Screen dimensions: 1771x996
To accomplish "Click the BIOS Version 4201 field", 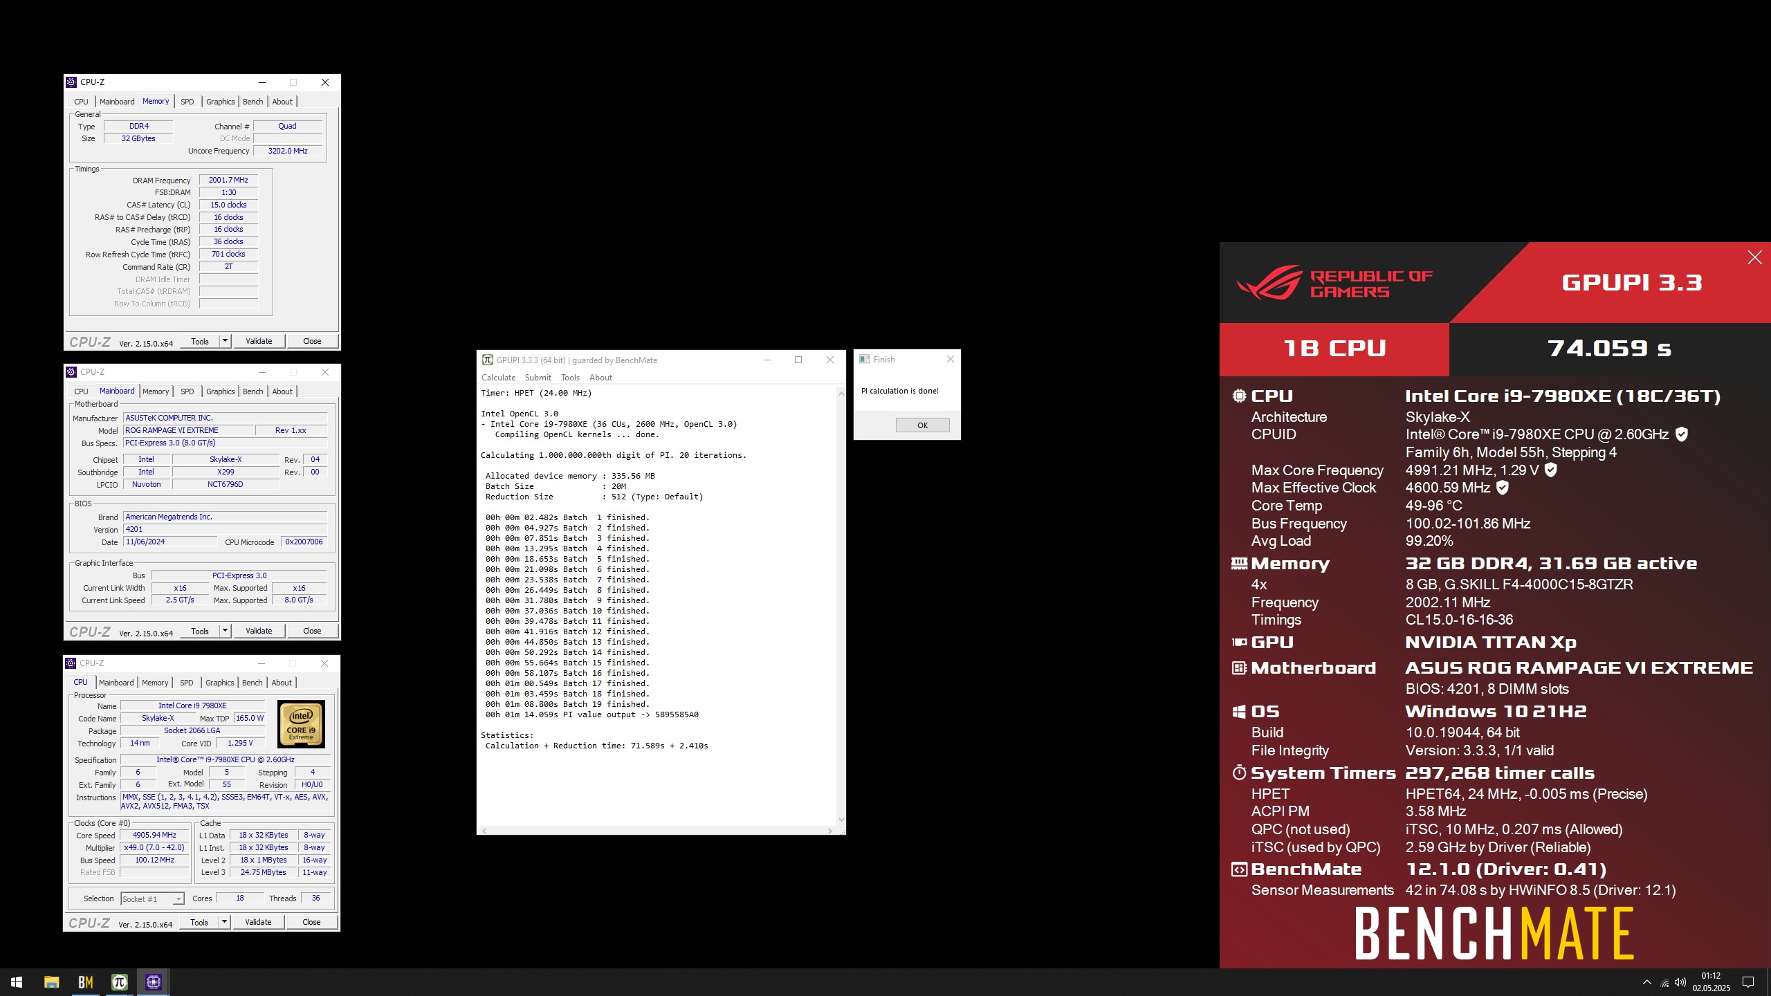I will [x=225, y=529].
